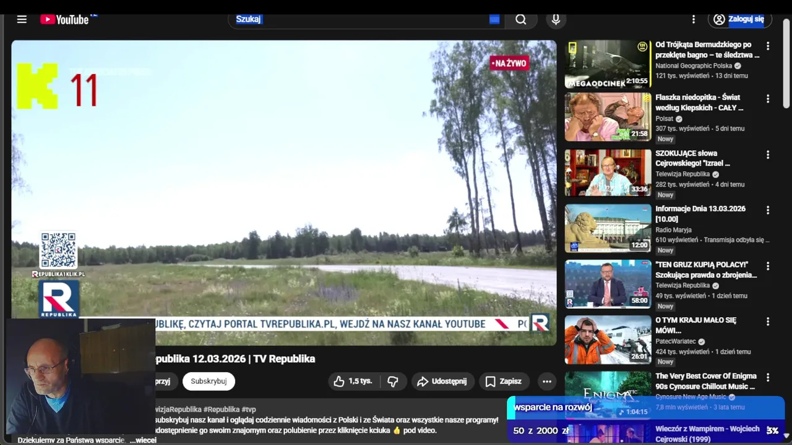Click the Zaloguj się sign-in button

(x=739, y=19)
